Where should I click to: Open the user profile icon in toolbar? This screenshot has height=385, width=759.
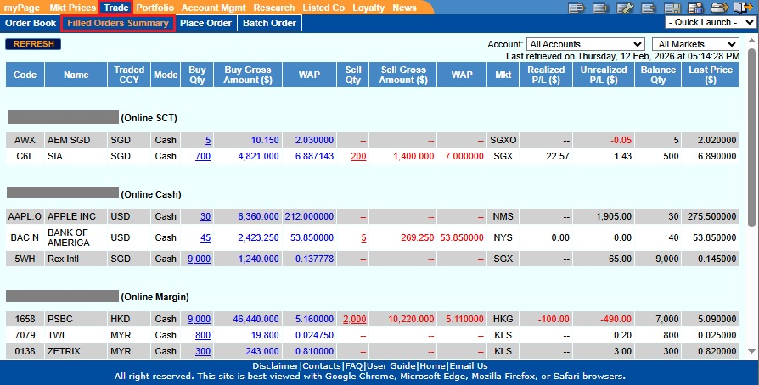coord(696,8)
